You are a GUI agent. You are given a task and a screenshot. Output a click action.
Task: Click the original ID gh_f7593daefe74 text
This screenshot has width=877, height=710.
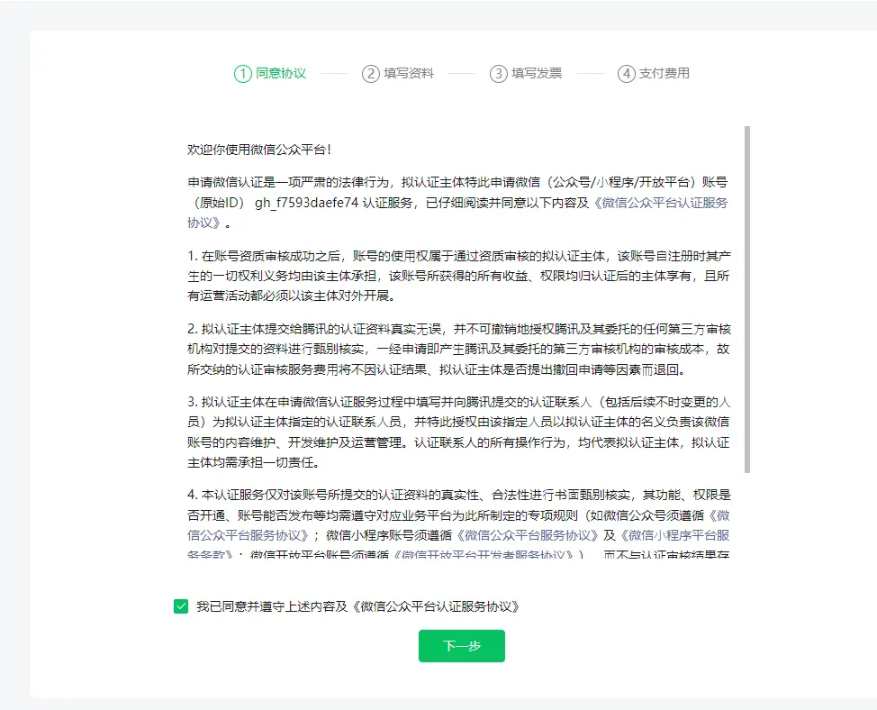[306, 203]
